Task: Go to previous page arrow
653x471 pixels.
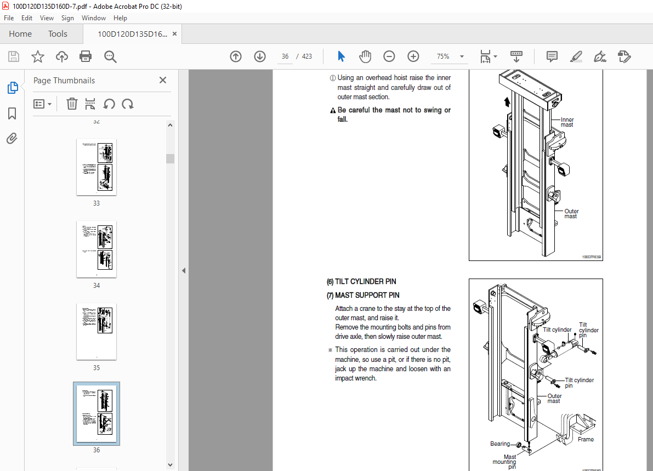Action: pyautogui.click(x=236, y=56)
